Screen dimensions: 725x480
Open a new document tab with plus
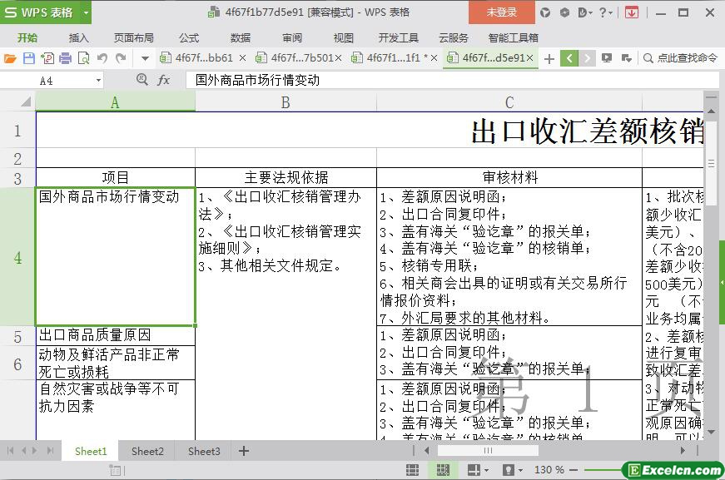pyautogui.click(x=549, y=58)
